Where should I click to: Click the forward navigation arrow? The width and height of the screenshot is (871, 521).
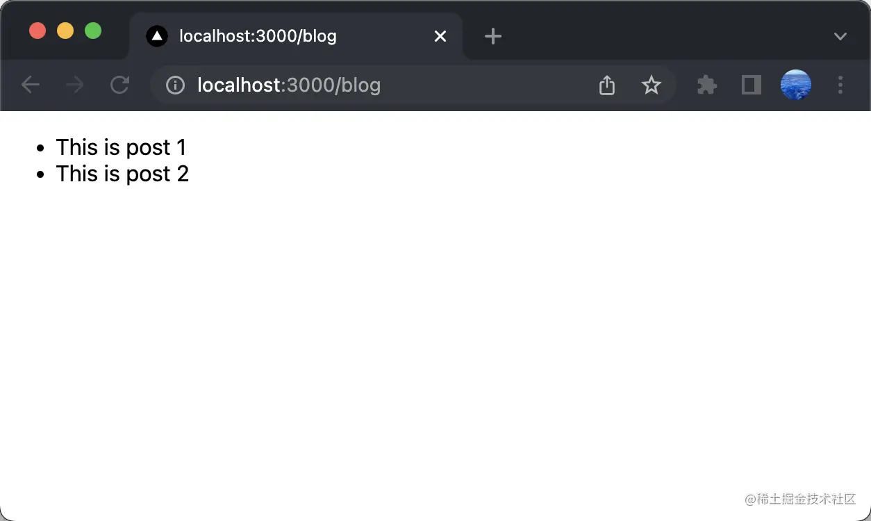[x=75, y=85]
